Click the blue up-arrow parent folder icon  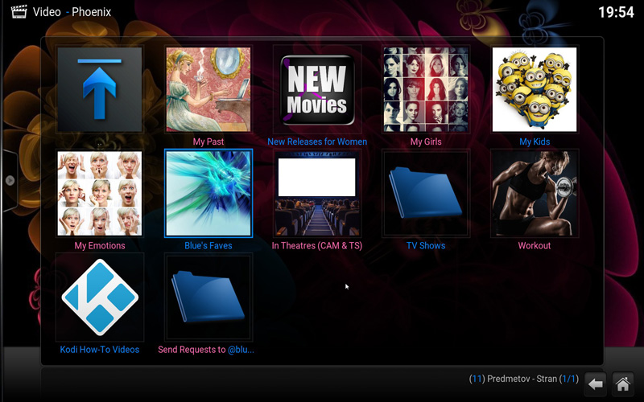click(x=100, y=89)
